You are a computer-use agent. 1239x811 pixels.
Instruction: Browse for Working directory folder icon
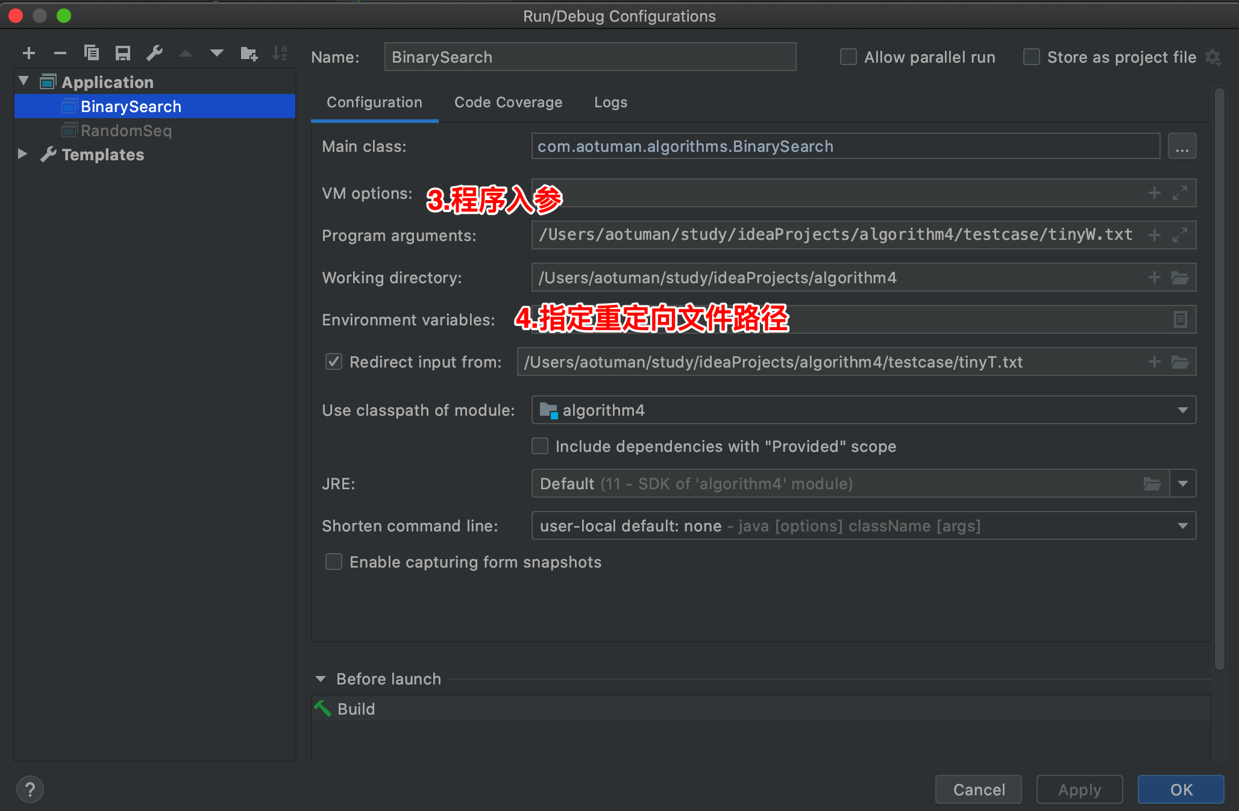1179,278
